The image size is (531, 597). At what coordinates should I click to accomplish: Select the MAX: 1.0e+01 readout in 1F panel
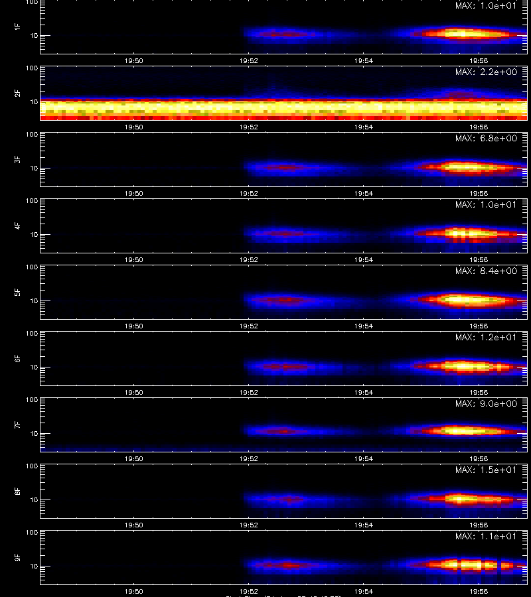click(486, 6)
